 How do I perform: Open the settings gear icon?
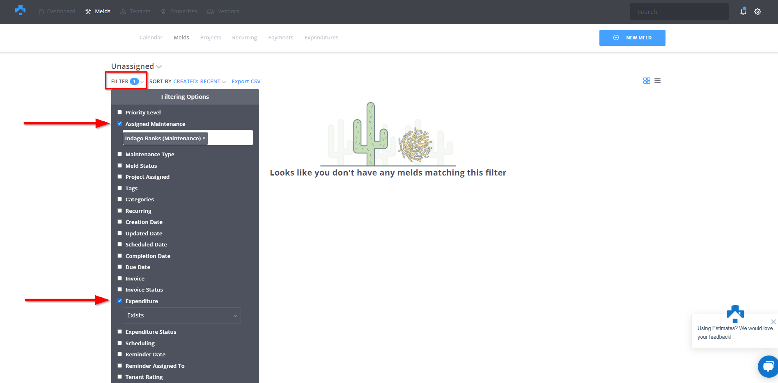[x=758, y=12]
